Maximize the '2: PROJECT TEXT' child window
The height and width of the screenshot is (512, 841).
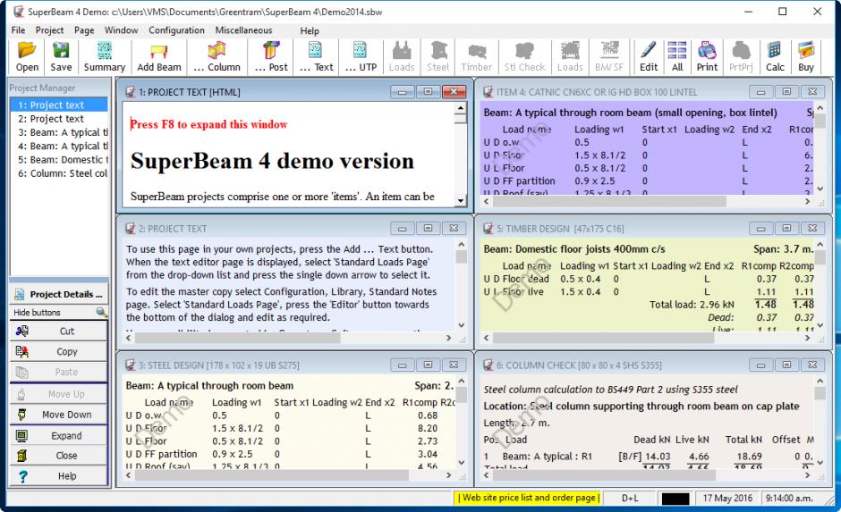428,228
